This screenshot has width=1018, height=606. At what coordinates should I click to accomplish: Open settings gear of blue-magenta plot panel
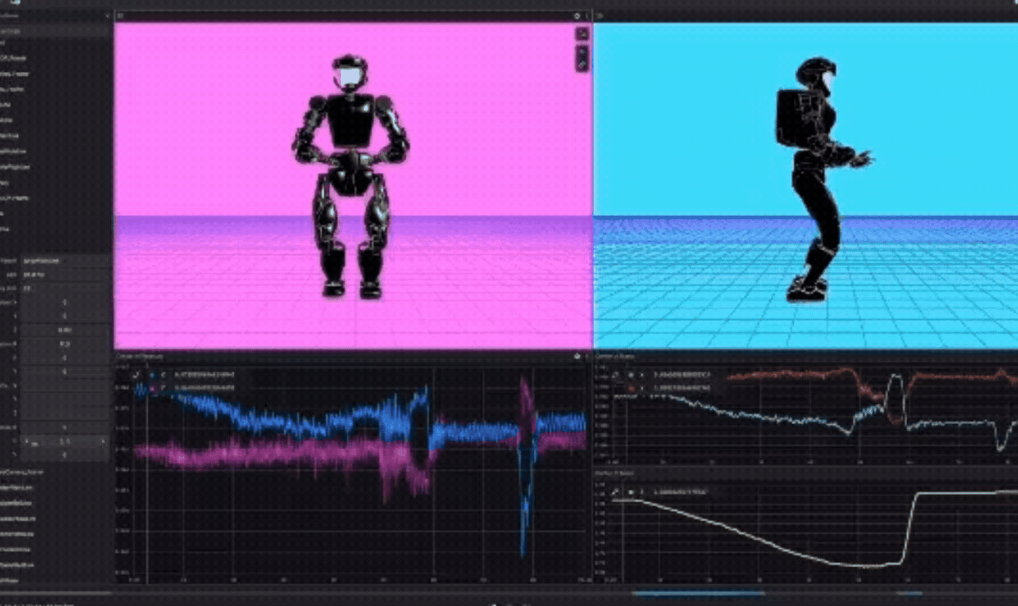pyautogui.click(x=577, y=356)
